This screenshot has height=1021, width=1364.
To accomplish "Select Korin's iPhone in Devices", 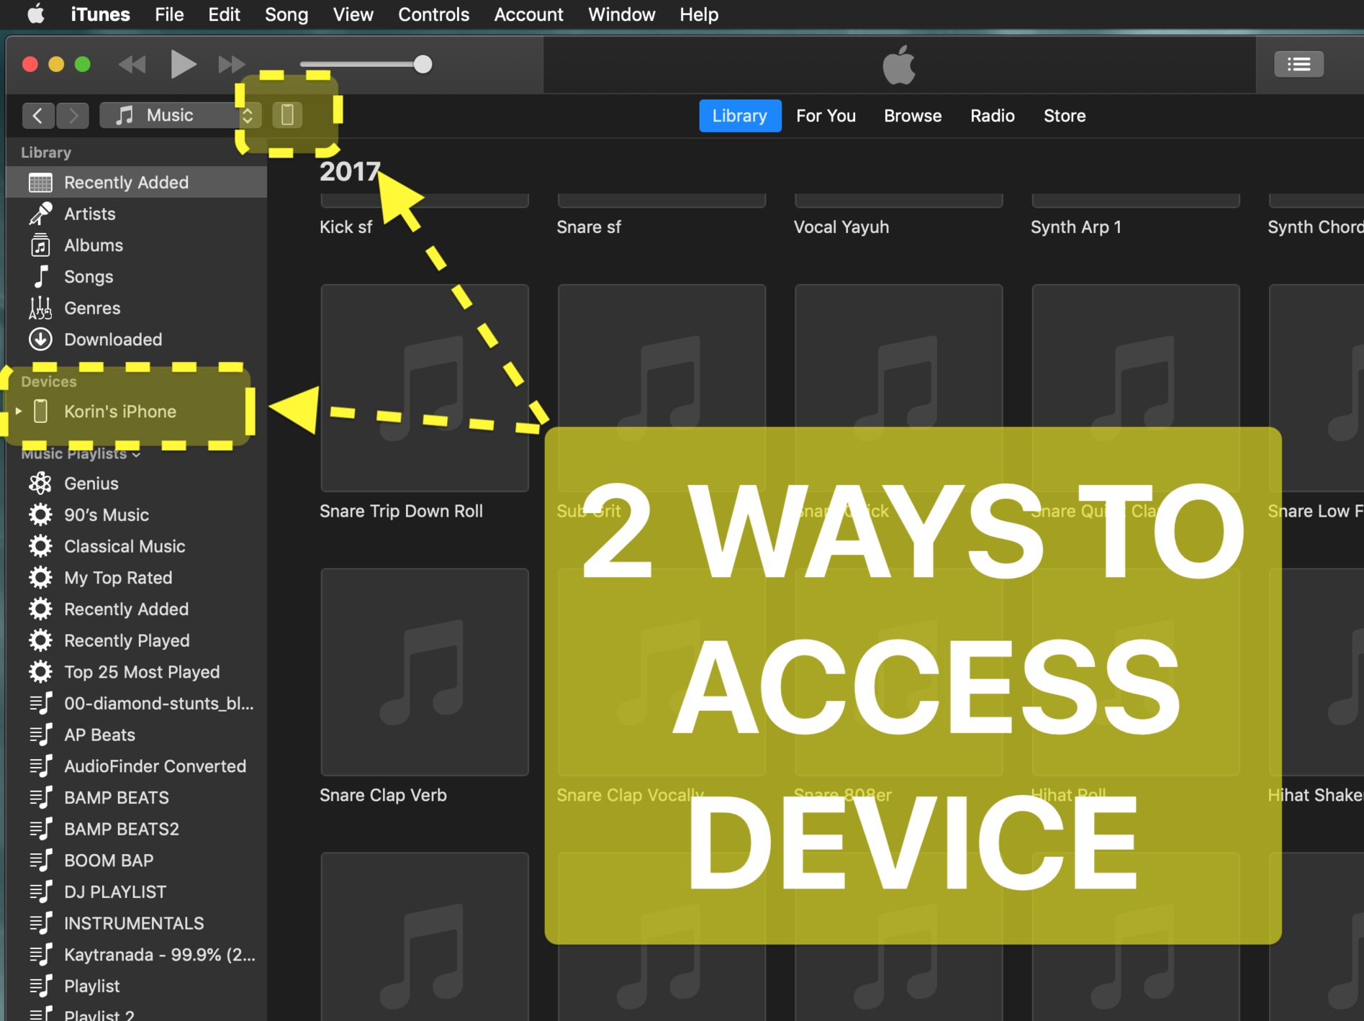I will pos(136,412).
